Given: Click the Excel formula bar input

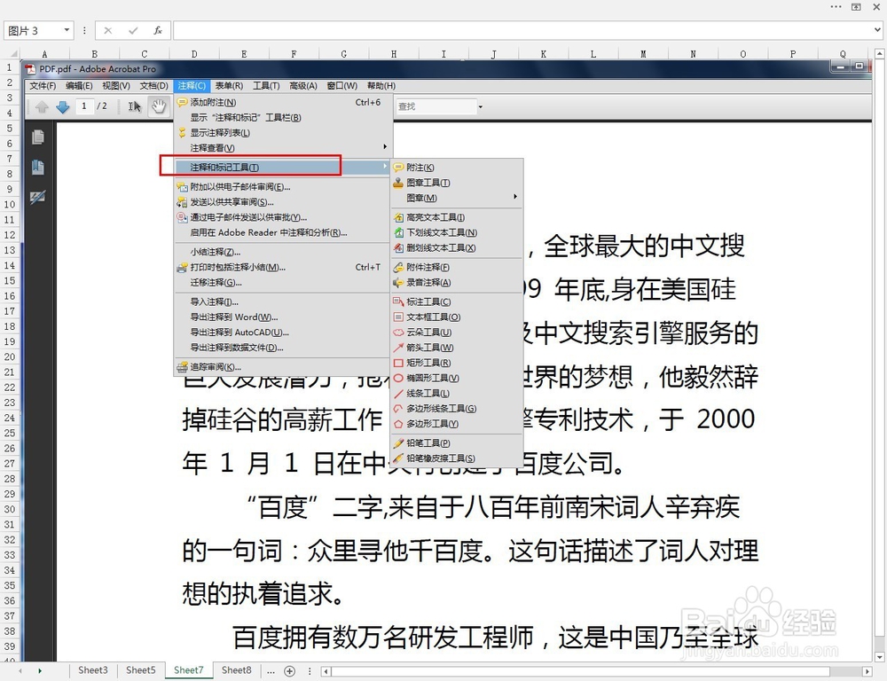Looking at the screenshot, I should click(522, 30).
